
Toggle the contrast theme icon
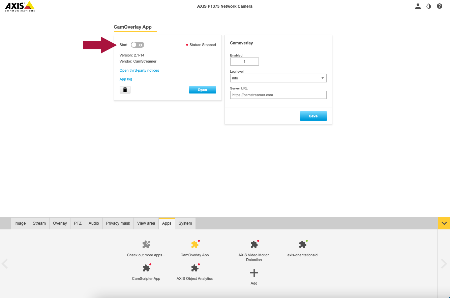pos(429,6)
